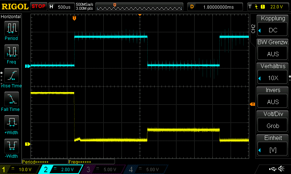Pick the -Width measurement icon
The width and height of the screenshot is (291, 174).
click(11, 146)
